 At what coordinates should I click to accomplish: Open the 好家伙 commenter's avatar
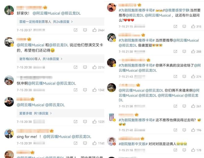pos(9,10)
